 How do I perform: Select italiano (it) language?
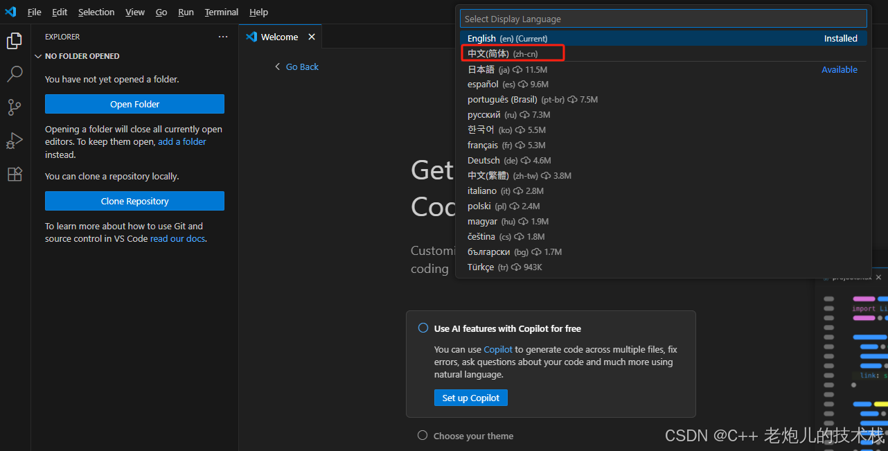click(664, 191)
